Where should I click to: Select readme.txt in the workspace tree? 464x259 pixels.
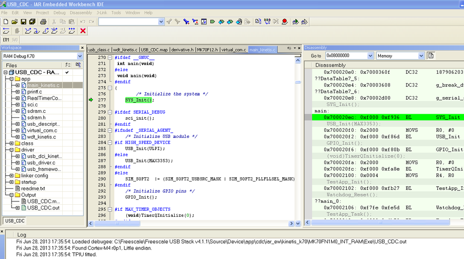click(x=33, y=188)
